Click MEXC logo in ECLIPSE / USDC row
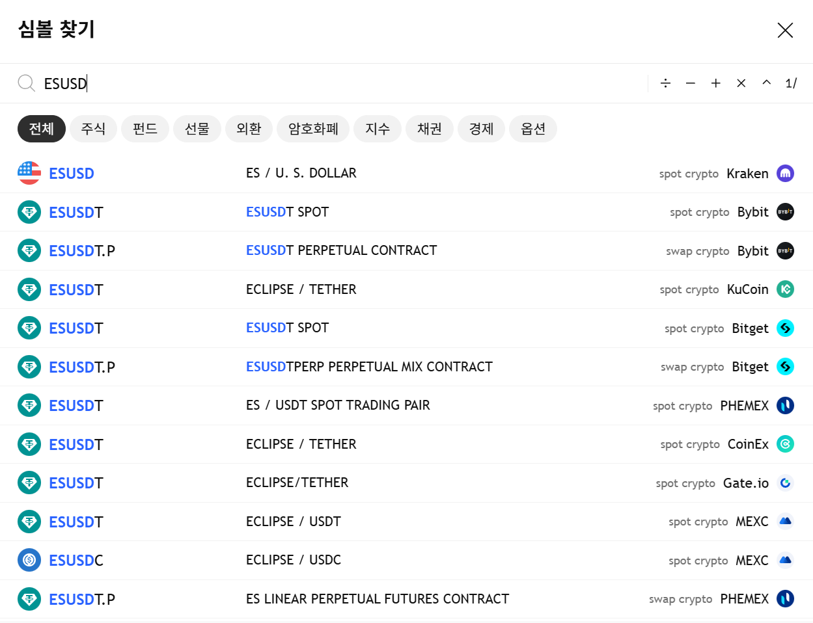This screenshot has width=813, height=623. tap(786, 561)
